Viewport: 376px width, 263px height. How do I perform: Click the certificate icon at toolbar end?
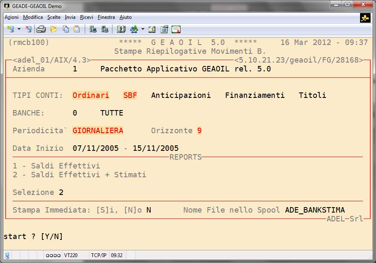click(176, 29)
